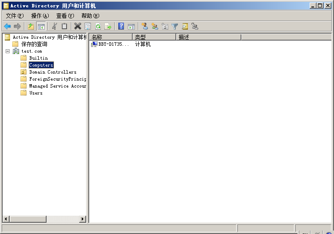
Task: Open filter options funnel icon
Action: click(175, 26)
